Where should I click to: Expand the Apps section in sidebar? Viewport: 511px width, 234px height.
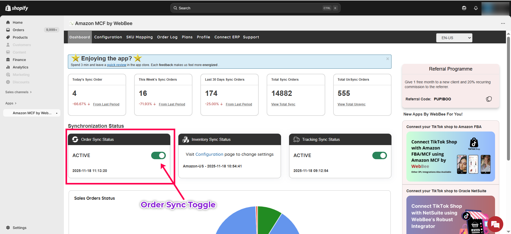(11, 103)
